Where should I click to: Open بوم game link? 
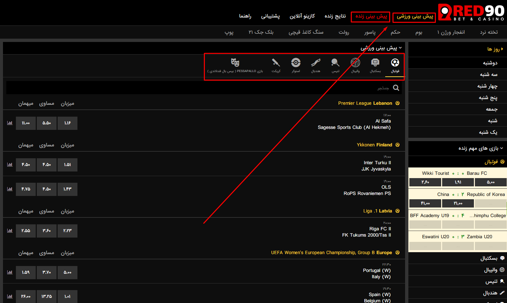[x=419, y=32]
